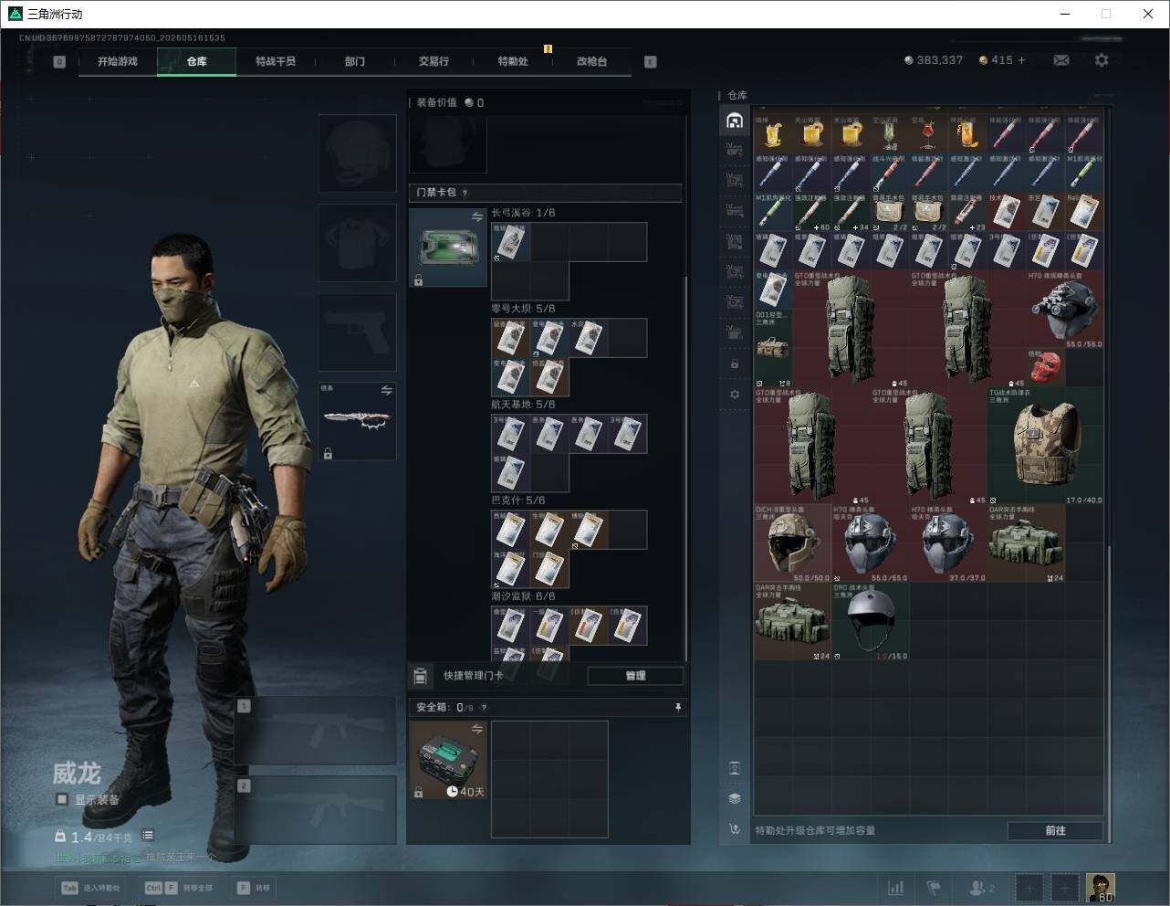Click the F 转移 shortcut hint
The height and width of the screenshot is (906, 1170).
tap(254, 888)
